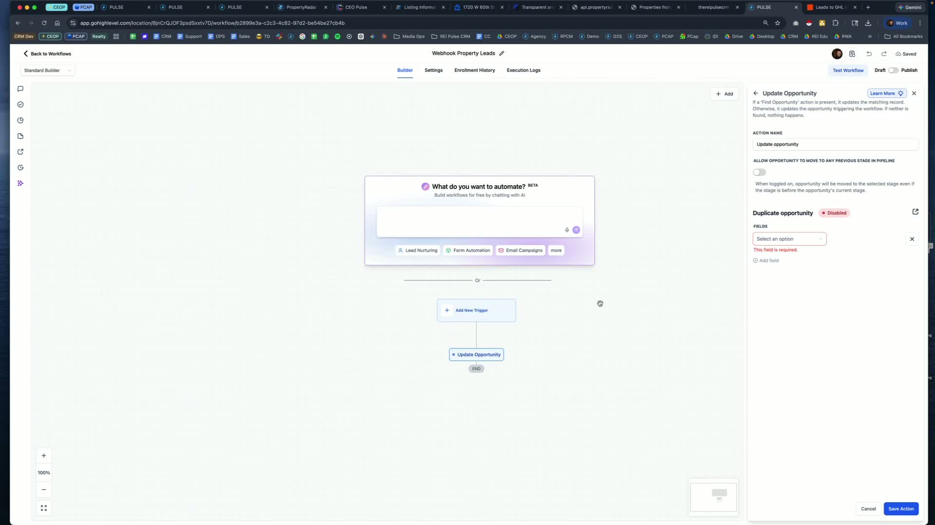935x525 pixels.
Task: Fit canvas to screen with expand icon
Action: [44, 508]
